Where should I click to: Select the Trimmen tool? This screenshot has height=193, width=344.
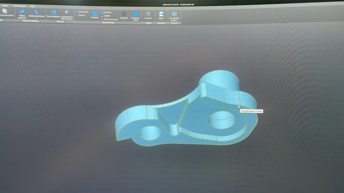tap(94, 15)
